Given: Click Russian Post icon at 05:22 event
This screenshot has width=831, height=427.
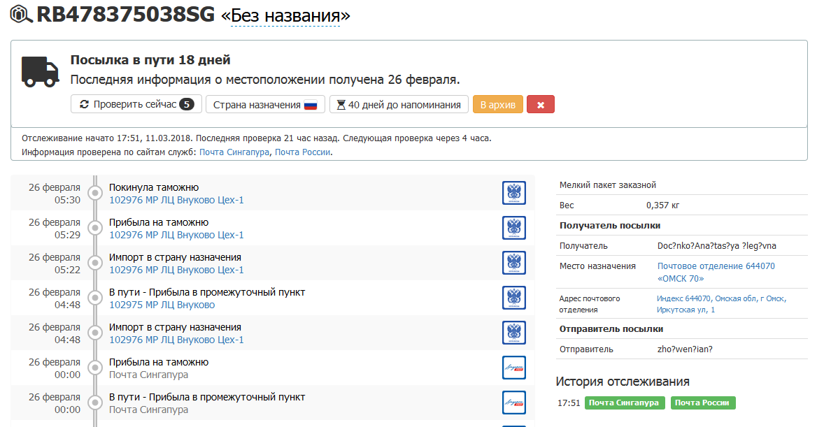Looking at the screenshot, I should [x=514, y=263].
